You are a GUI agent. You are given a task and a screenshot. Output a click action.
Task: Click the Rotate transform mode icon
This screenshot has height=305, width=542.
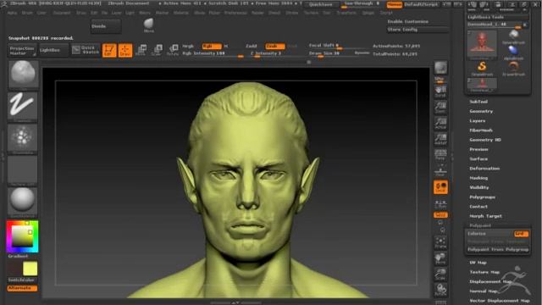tap(173, 50)
